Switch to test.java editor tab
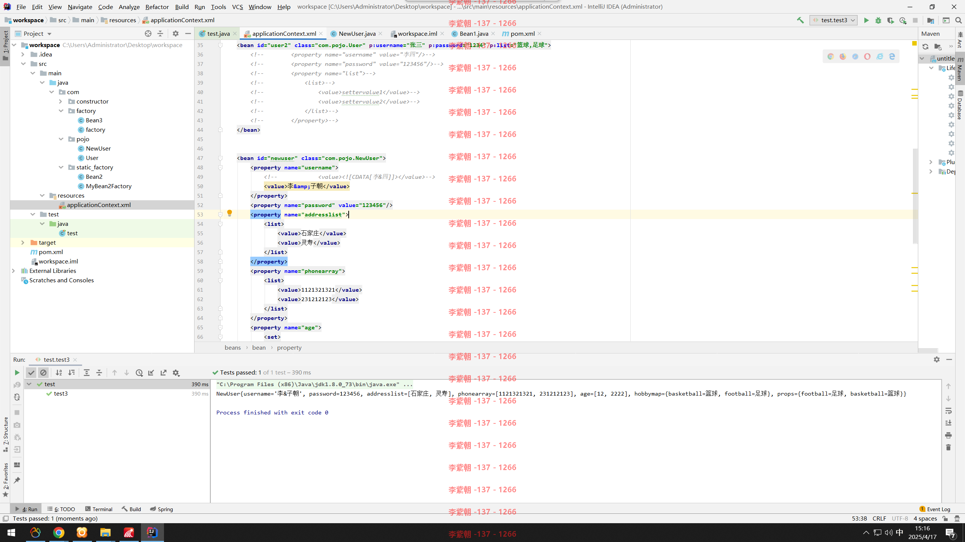The width and height of the screenshot is (965, 542). [x=218, y=33]
